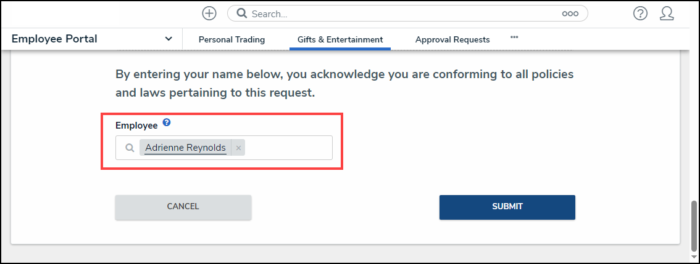Open the Help question mark icon
Image resolution: width=700 pixels, height=264 pixels.
click(640, 14)
